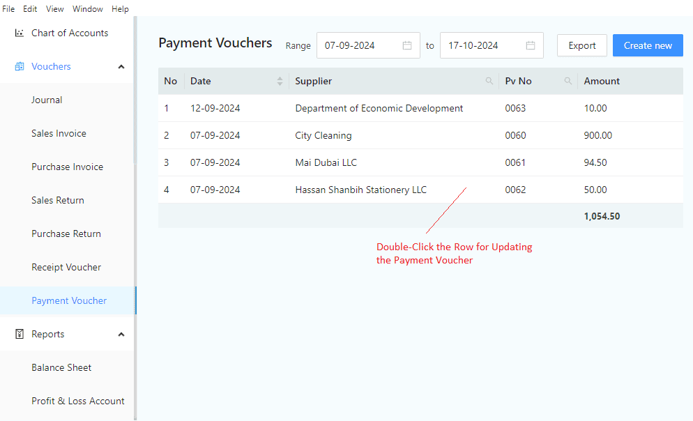Screen dimensions: 693x421
Task: Open the Window menu
Action: pyautogui.click(x=88, y=9)
